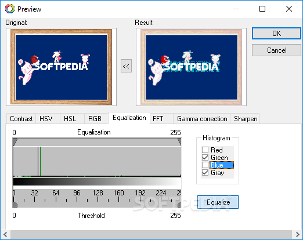Image resolution: width=303 pixels, height=240 pixels.
Task: Go to the Sharpen tab
Action: [246, 118]
